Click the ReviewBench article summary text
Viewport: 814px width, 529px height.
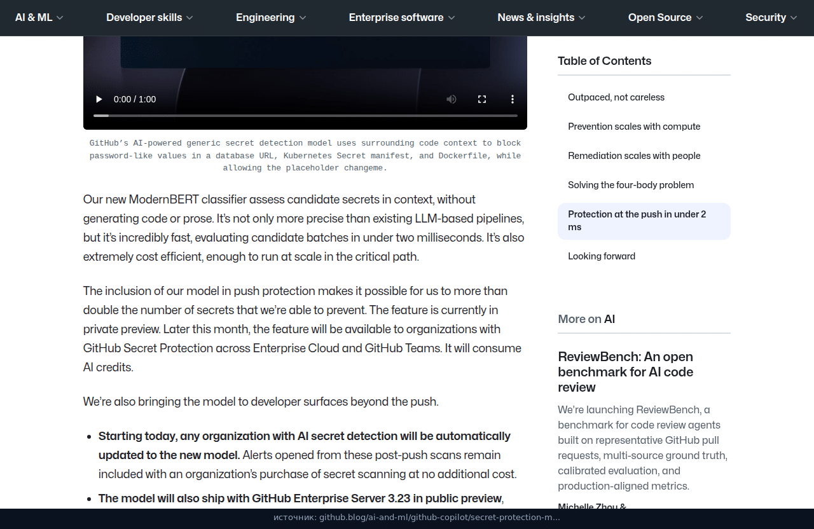pyautogui.click(x=643, y=448)
